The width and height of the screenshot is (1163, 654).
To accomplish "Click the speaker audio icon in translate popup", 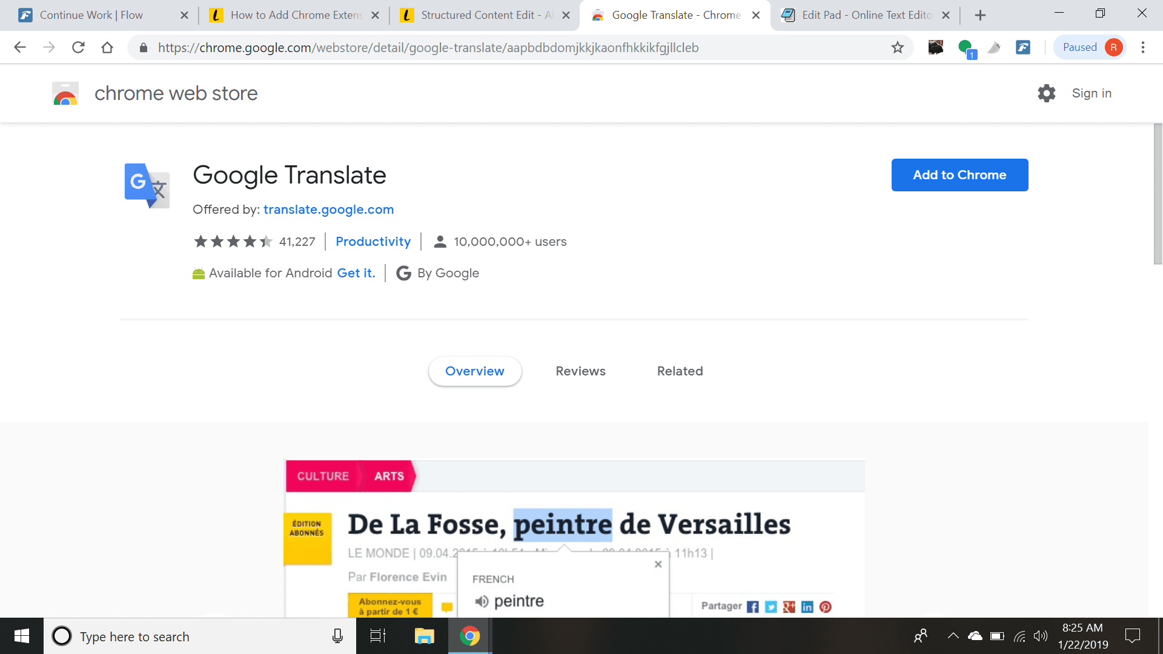I will pyautogui.click(x=480, y=601).
